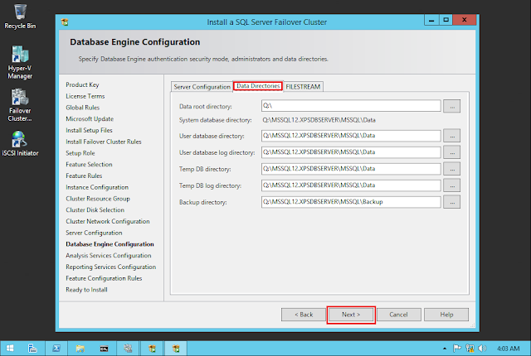Cancel the SQL Server installation

[x=398, y=315]
